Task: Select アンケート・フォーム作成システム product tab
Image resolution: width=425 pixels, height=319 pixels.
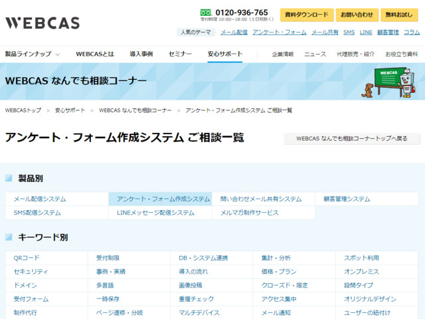Action: coord(160,199)
